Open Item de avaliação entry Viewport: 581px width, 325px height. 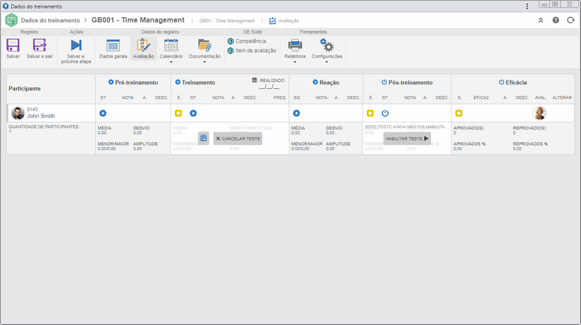(252, 51)
